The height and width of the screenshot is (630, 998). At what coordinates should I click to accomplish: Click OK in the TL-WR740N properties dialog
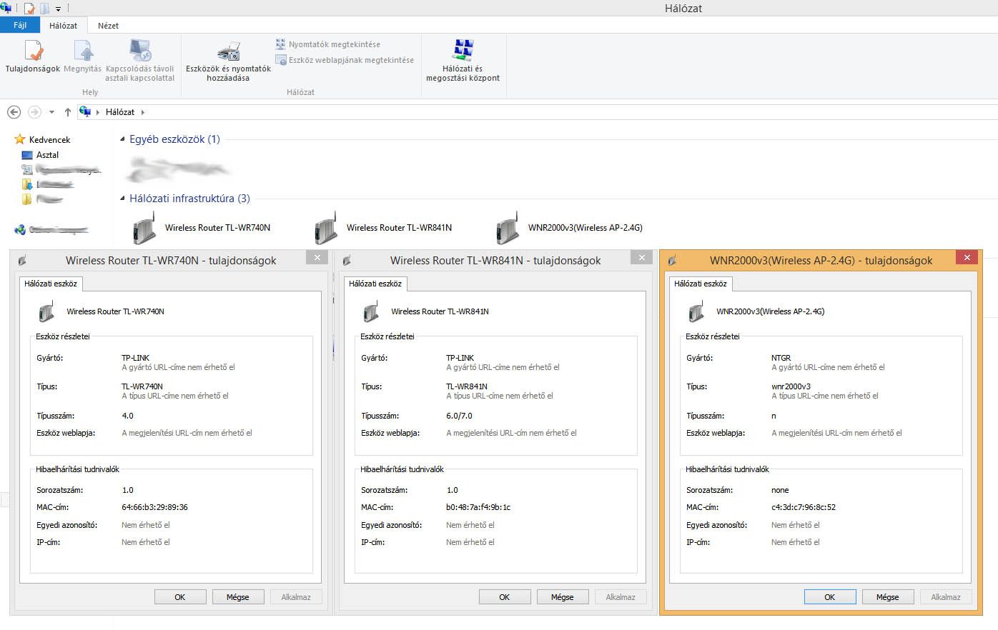click(180, 597)
